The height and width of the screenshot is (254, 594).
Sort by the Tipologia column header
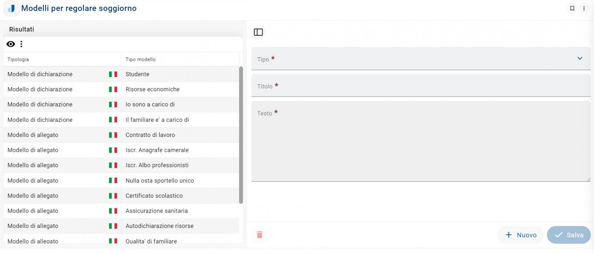coord(18,59)
